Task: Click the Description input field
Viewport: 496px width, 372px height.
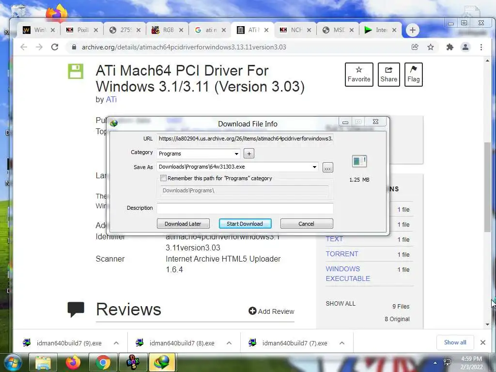Action: 245,208
